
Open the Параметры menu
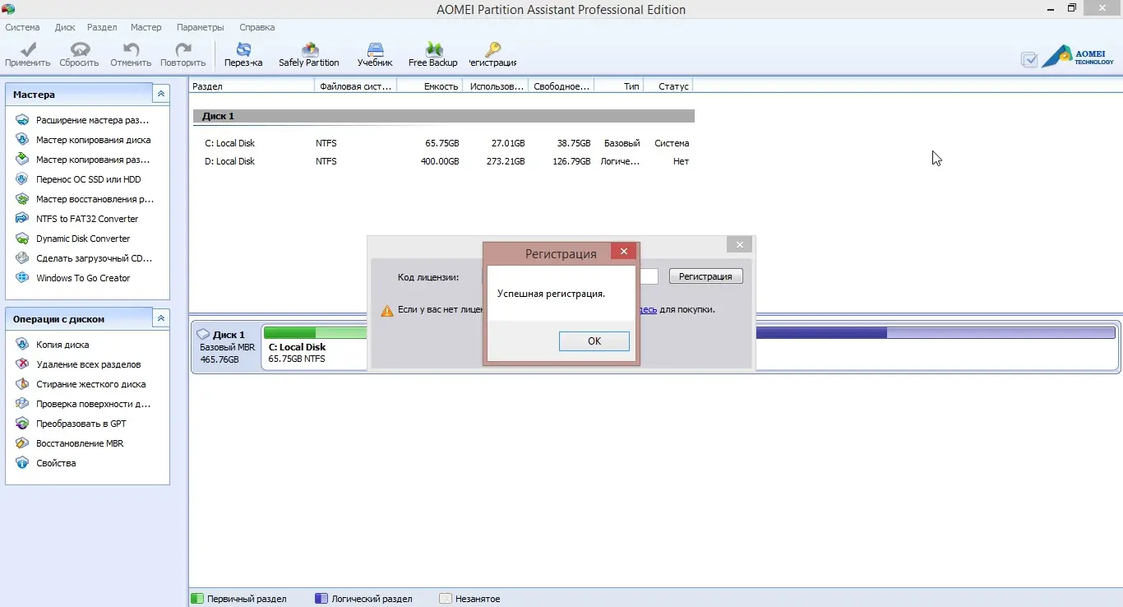point(201,27)
